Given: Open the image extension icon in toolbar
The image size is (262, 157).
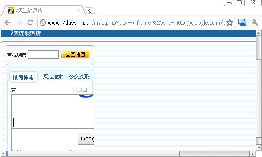Looking at the screenshot, I should (x=242, y=23).
